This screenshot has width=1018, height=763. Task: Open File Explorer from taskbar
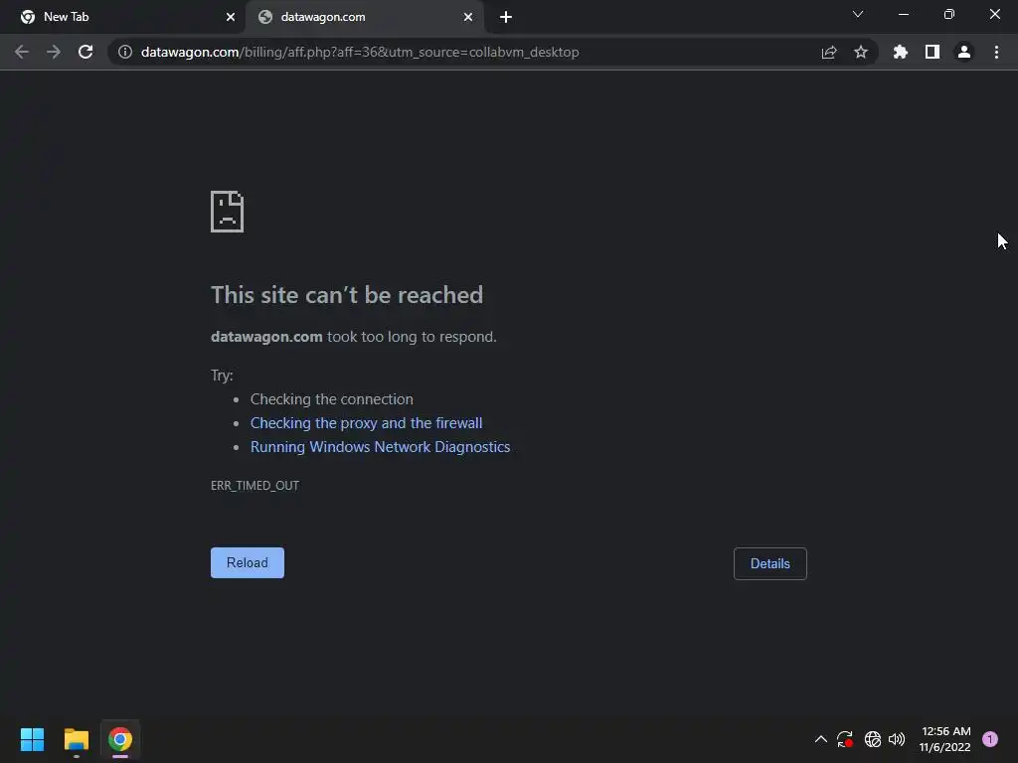(76, 739)
